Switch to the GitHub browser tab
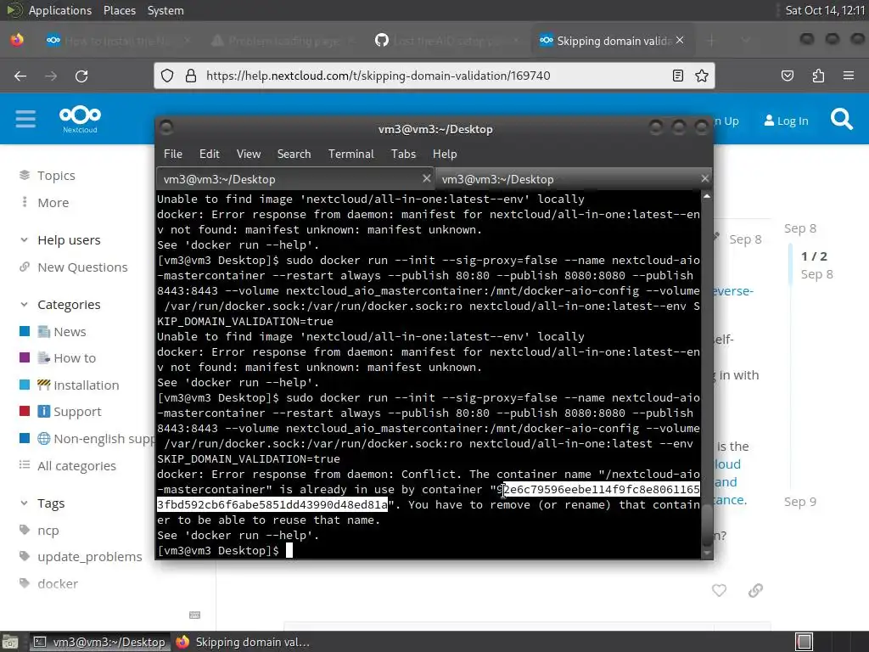The image size is (869, 652). [x=446, y=41]
